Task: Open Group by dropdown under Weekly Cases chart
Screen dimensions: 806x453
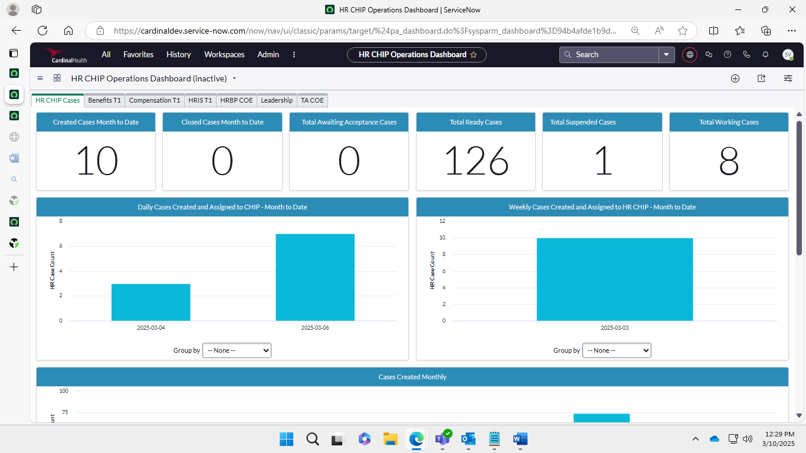Action: coord(617,350)
